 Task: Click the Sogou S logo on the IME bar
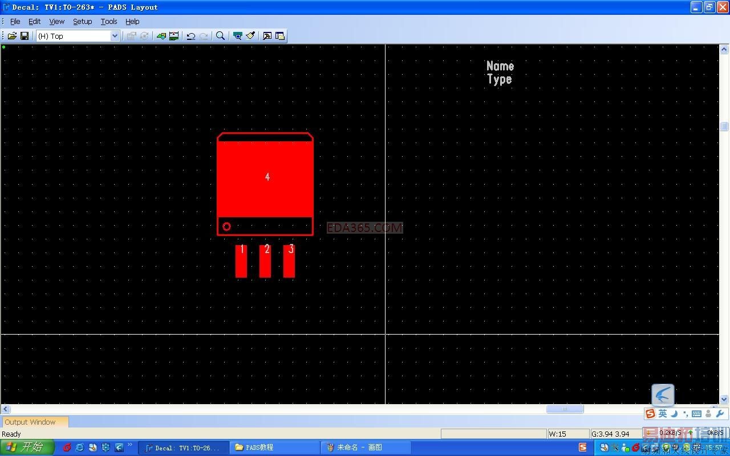[651, 414]
